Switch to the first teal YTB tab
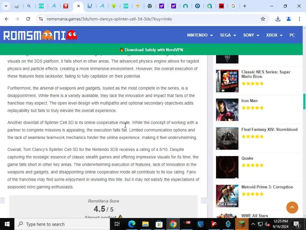Screen dimensions: 306x230 [41, 6]
